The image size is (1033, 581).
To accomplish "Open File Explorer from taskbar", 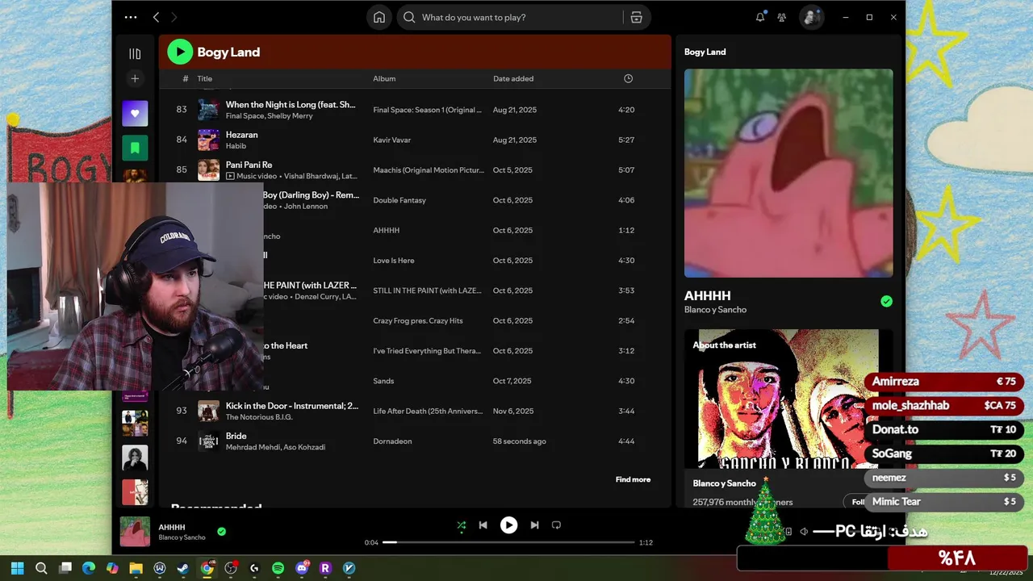I will click(x=136, y=568).
